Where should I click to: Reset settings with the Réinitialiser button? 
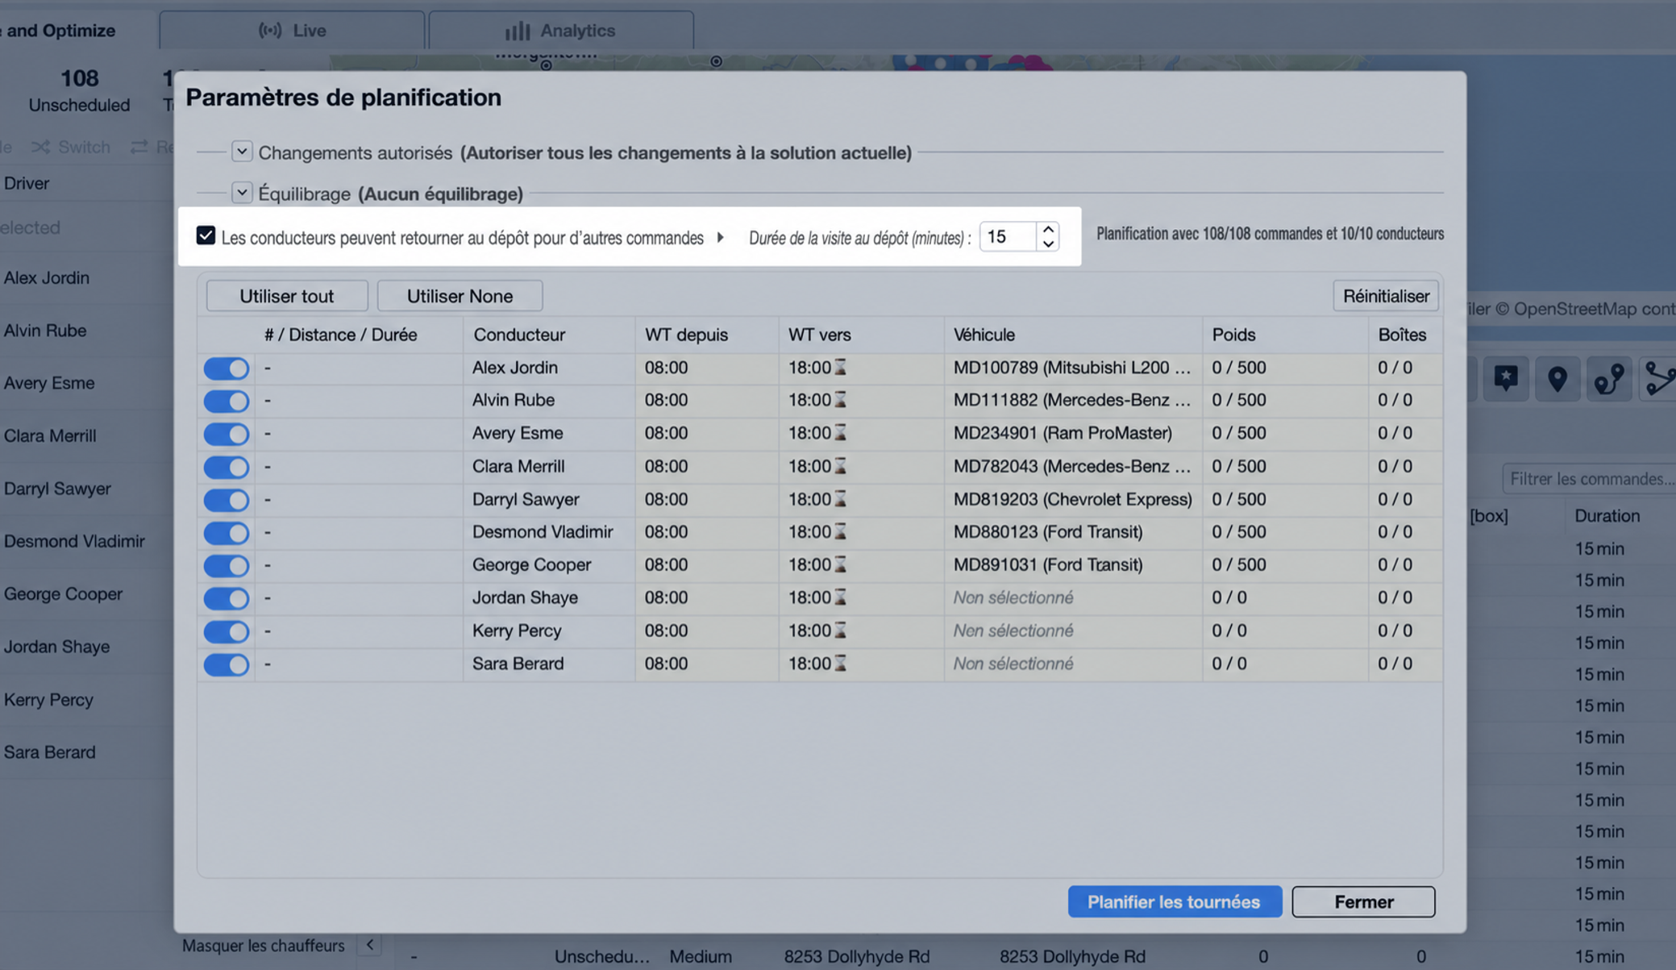point(1386,296)
